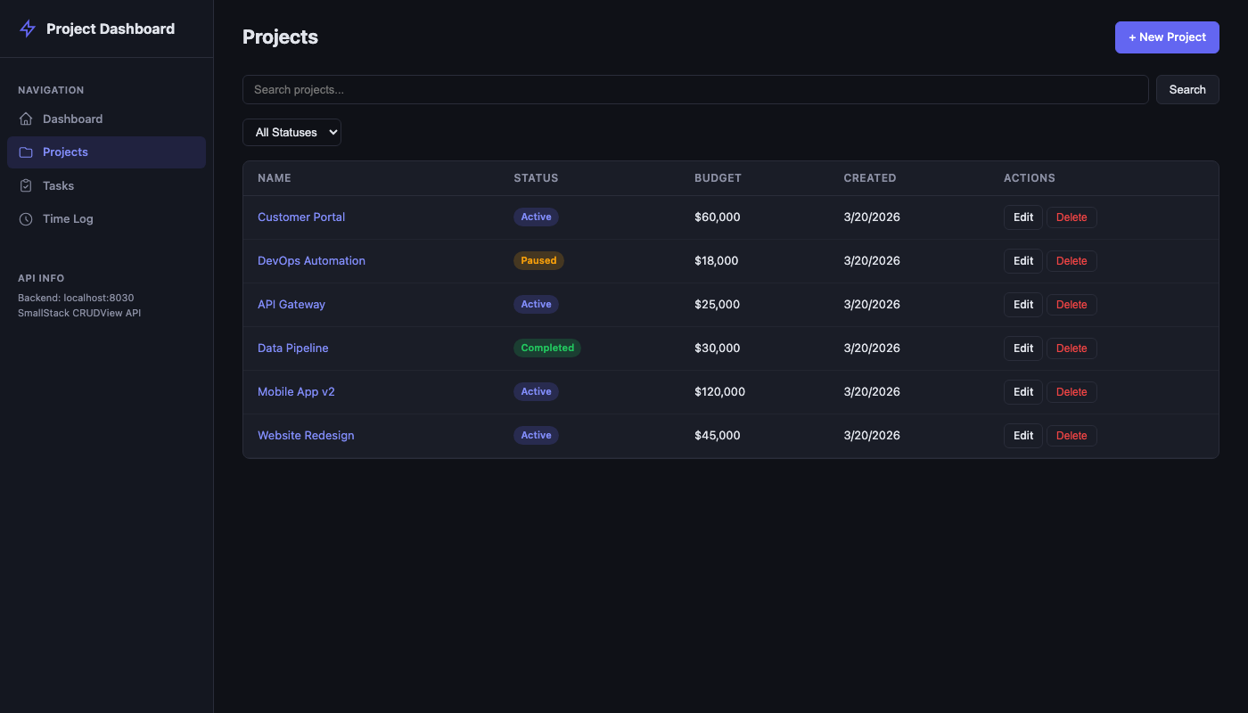
Task: Edit the Mobile App v2 project
Action: tap(1022, 391)
